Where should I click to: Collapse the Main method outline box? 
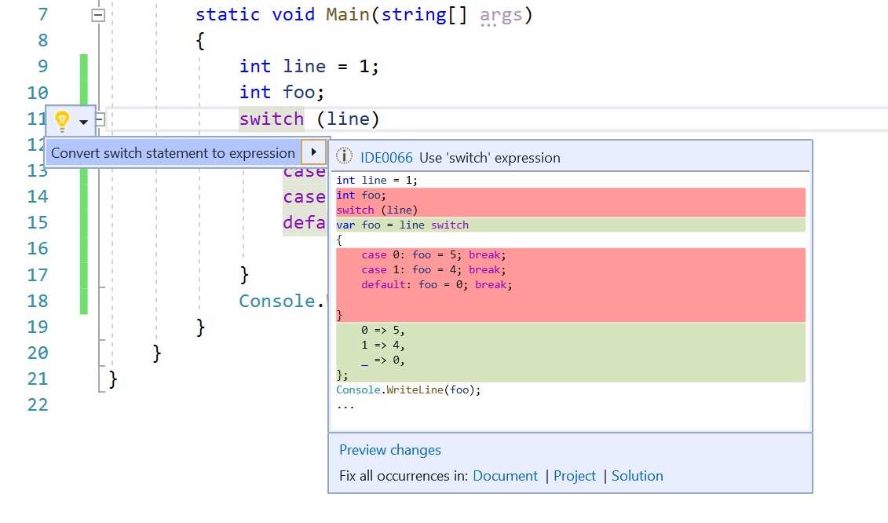97,14
